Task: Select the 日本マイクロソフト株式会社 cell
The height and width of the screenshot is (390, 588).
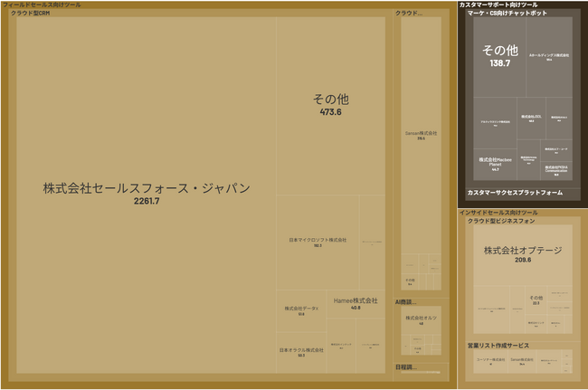Action: pyautogui.click(x=318, y=243)
